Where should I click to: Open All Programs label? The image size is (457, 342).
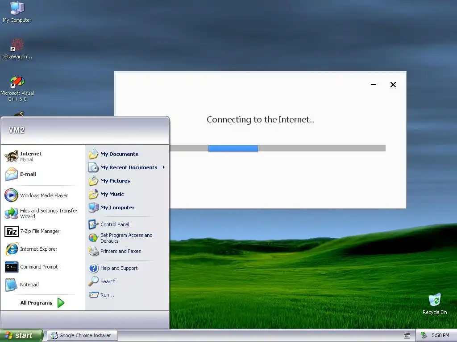click(x=36, y=303)
